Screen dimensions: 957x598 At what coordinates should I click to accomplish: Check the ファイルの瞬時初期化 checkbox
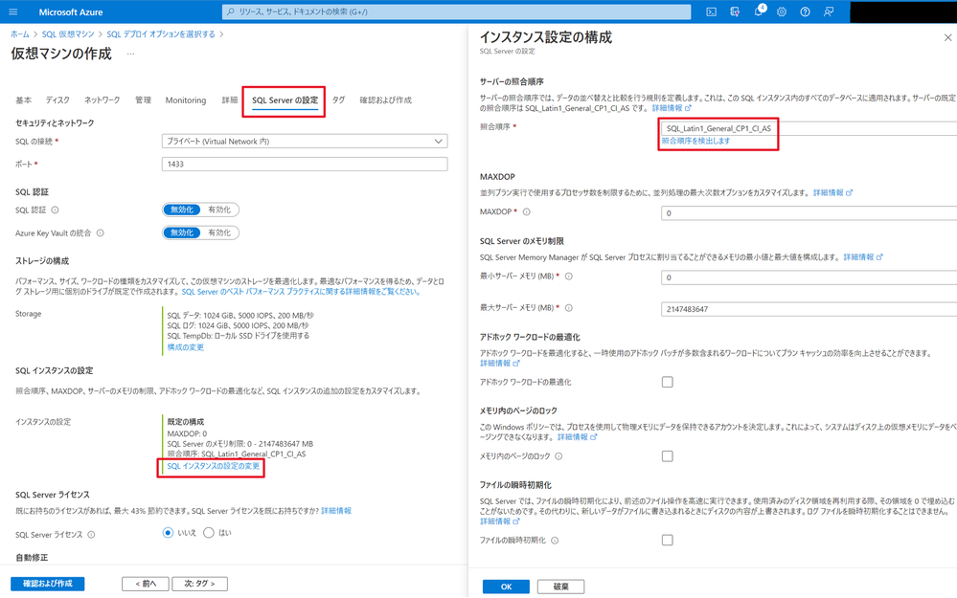(668, 540)
